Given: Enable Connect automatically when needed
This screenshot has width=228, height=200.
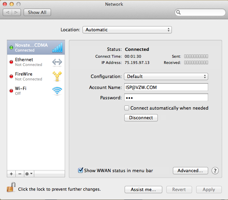Looking at the screenshot, I should [127, 108].
